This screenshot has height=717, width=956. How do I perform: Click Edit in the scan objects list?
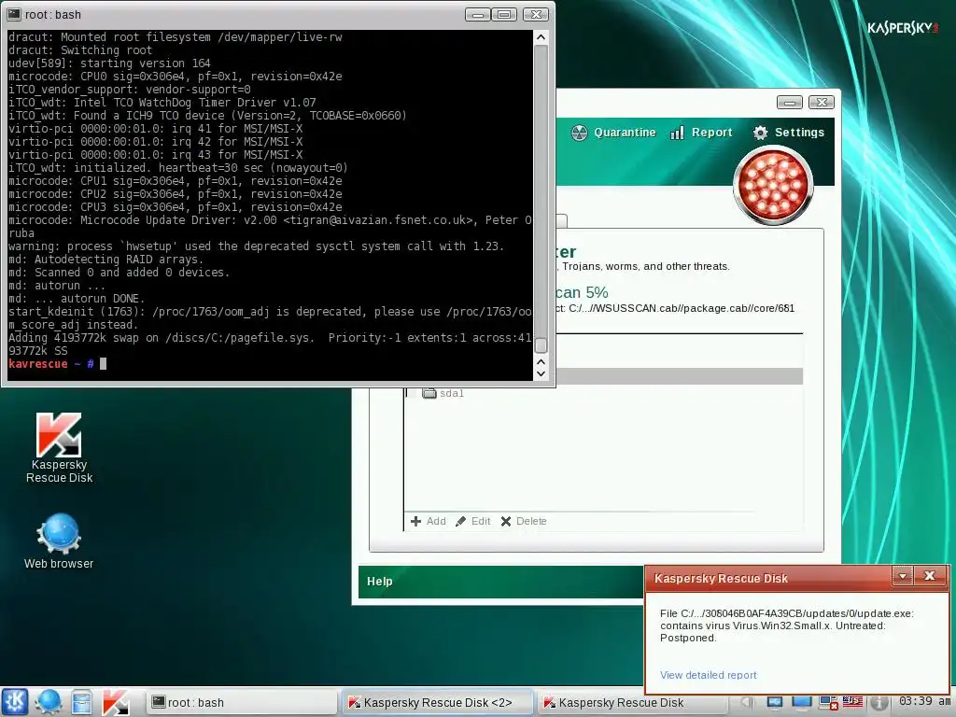(473, 521)
